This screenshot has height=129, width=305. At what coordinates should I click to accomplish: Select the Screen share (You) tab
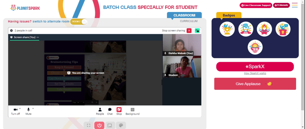point(24,37)
